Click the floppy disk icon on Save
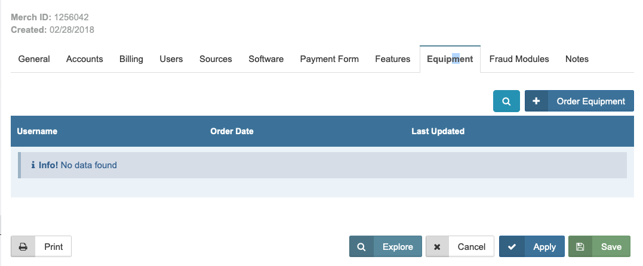Image resolution: width=643 pixels, height=266 pixels. coord(580,247)
